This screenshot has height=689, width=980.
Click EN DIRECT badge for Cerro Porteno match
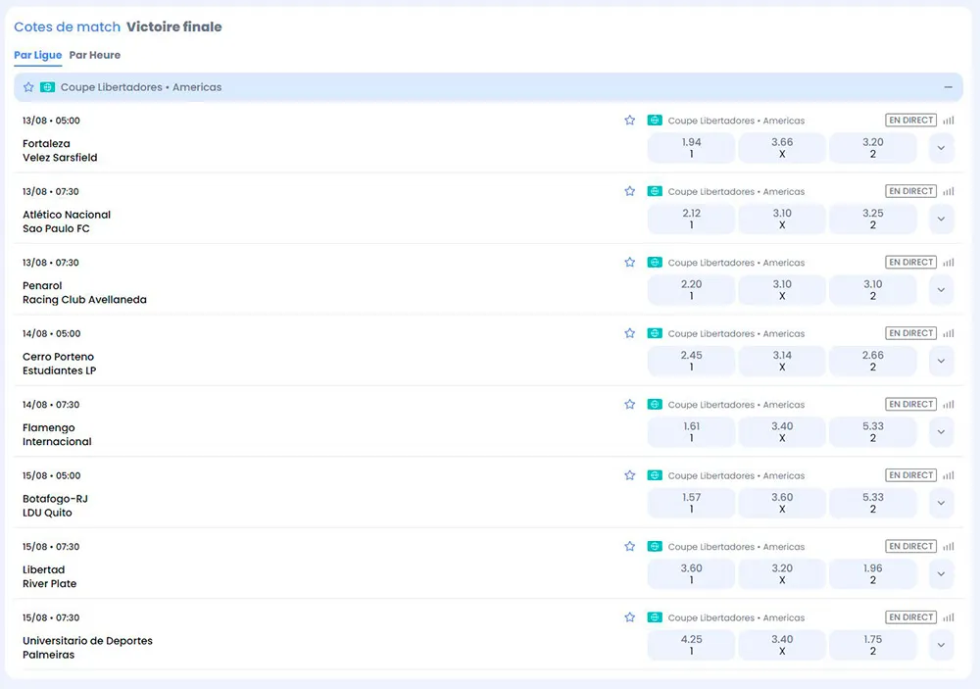pos(910,333)
